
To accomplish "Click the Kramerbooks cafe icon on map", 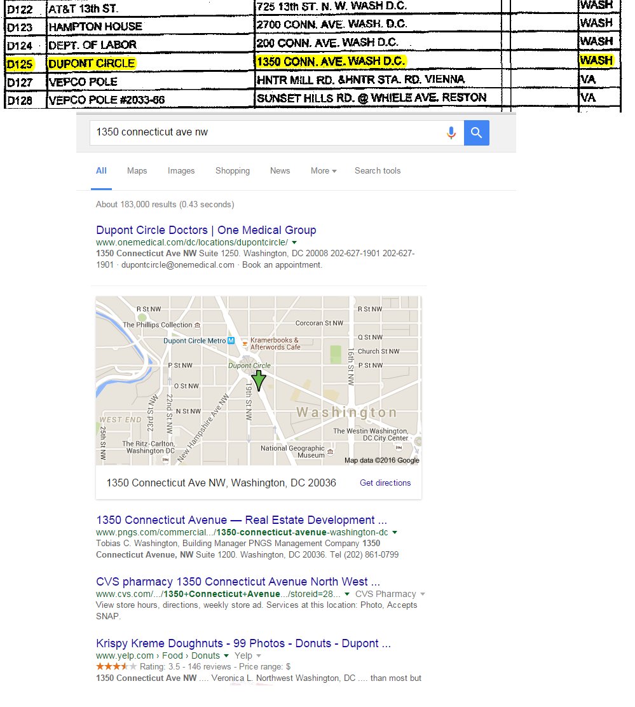I will pyautogui.click(x=245, y=343).
